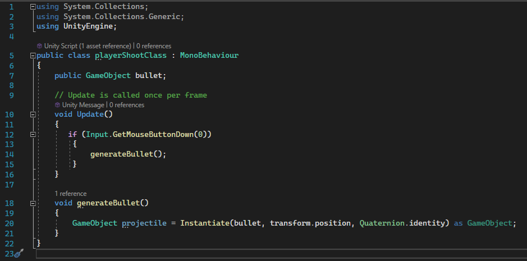Collapse the Update method
Screen dimensions: 527x261
(33, 115)
